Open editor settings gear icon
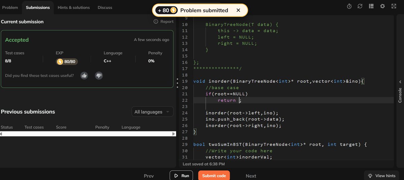 (382, 6)
